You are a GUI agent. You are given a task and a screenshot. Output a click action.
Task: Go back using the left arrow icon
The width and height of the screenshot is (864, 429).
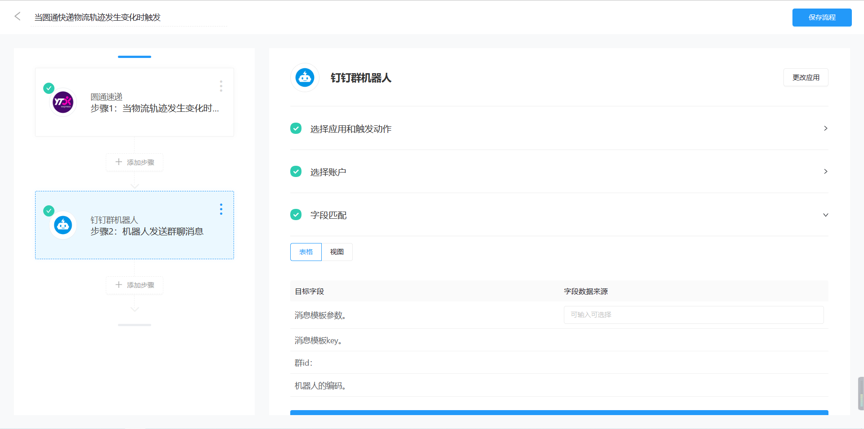[18, 17]
